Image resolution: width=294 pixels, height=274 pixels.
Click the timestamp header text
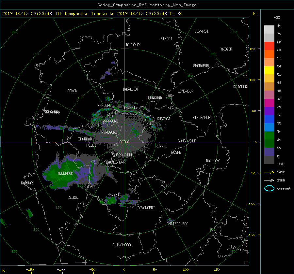pyautogui.click(x=92, y=14)
